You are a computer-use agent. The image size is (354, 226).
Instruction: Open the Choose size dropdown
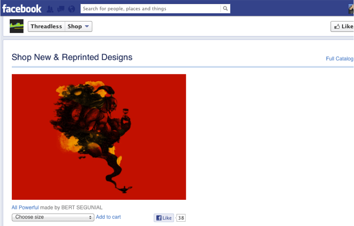pos(53,217)
